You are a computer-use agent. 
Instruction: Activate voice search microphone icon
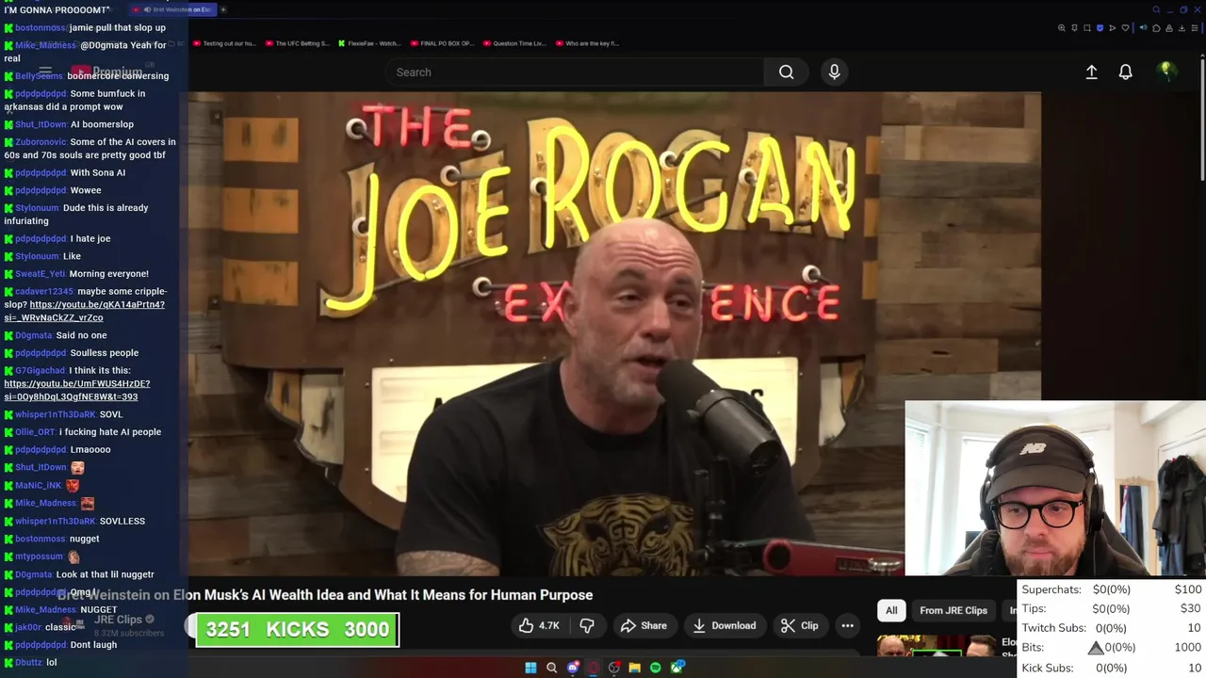pos(834,72)
